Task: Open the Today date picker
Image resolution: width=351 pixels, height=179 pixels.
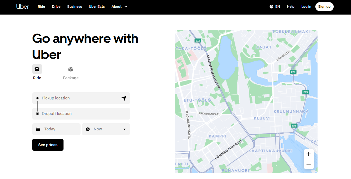Action: 56,129
